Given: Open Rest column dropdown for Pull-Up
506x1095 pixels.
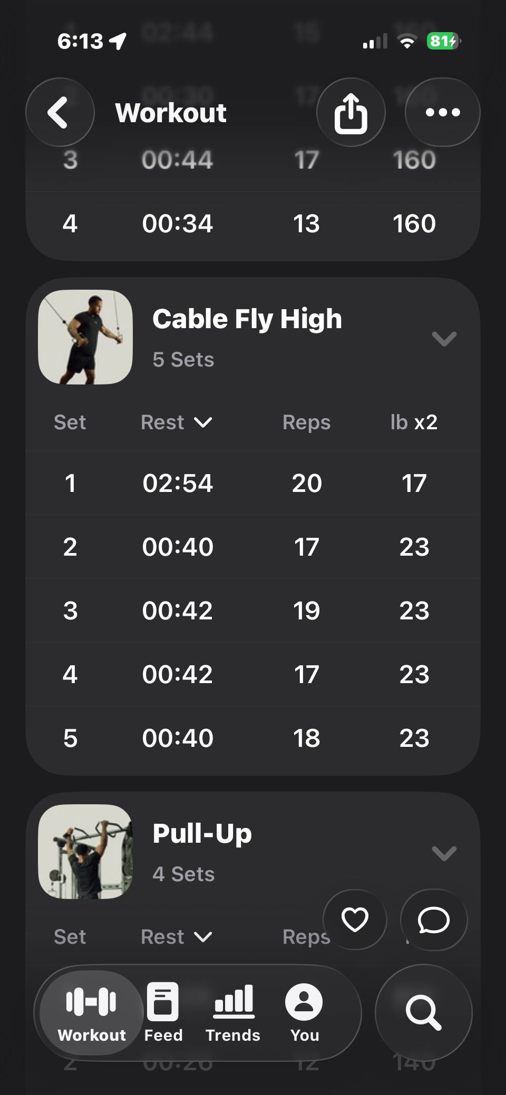Looking at the screenshot, I should click(x=176, y=937).
